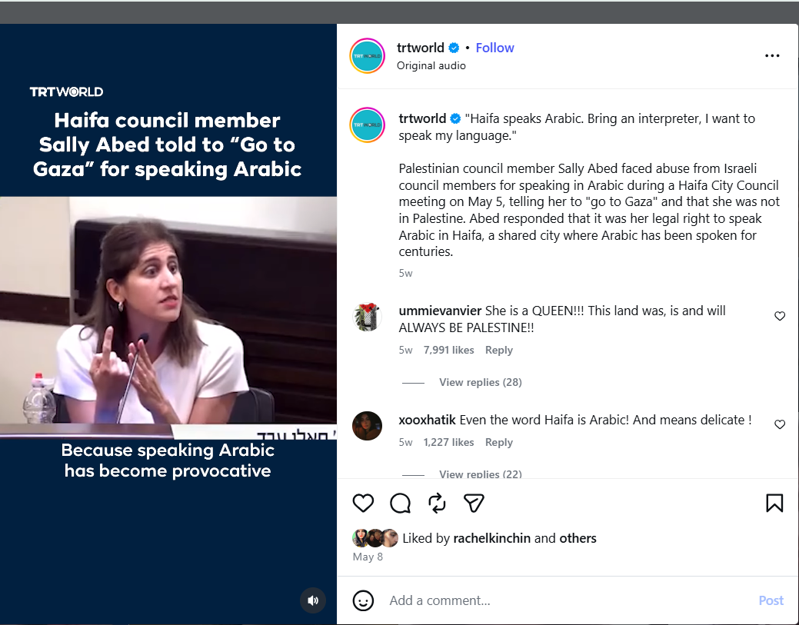The image size is (799, 625).
Task: Open emoji picker smiley icon
Action: (363, 600)
